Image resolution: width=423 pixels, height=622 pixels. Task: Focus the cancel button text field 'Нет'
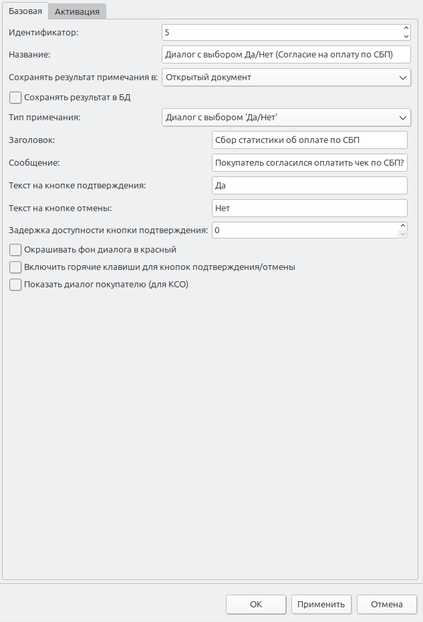pos(309,208)
